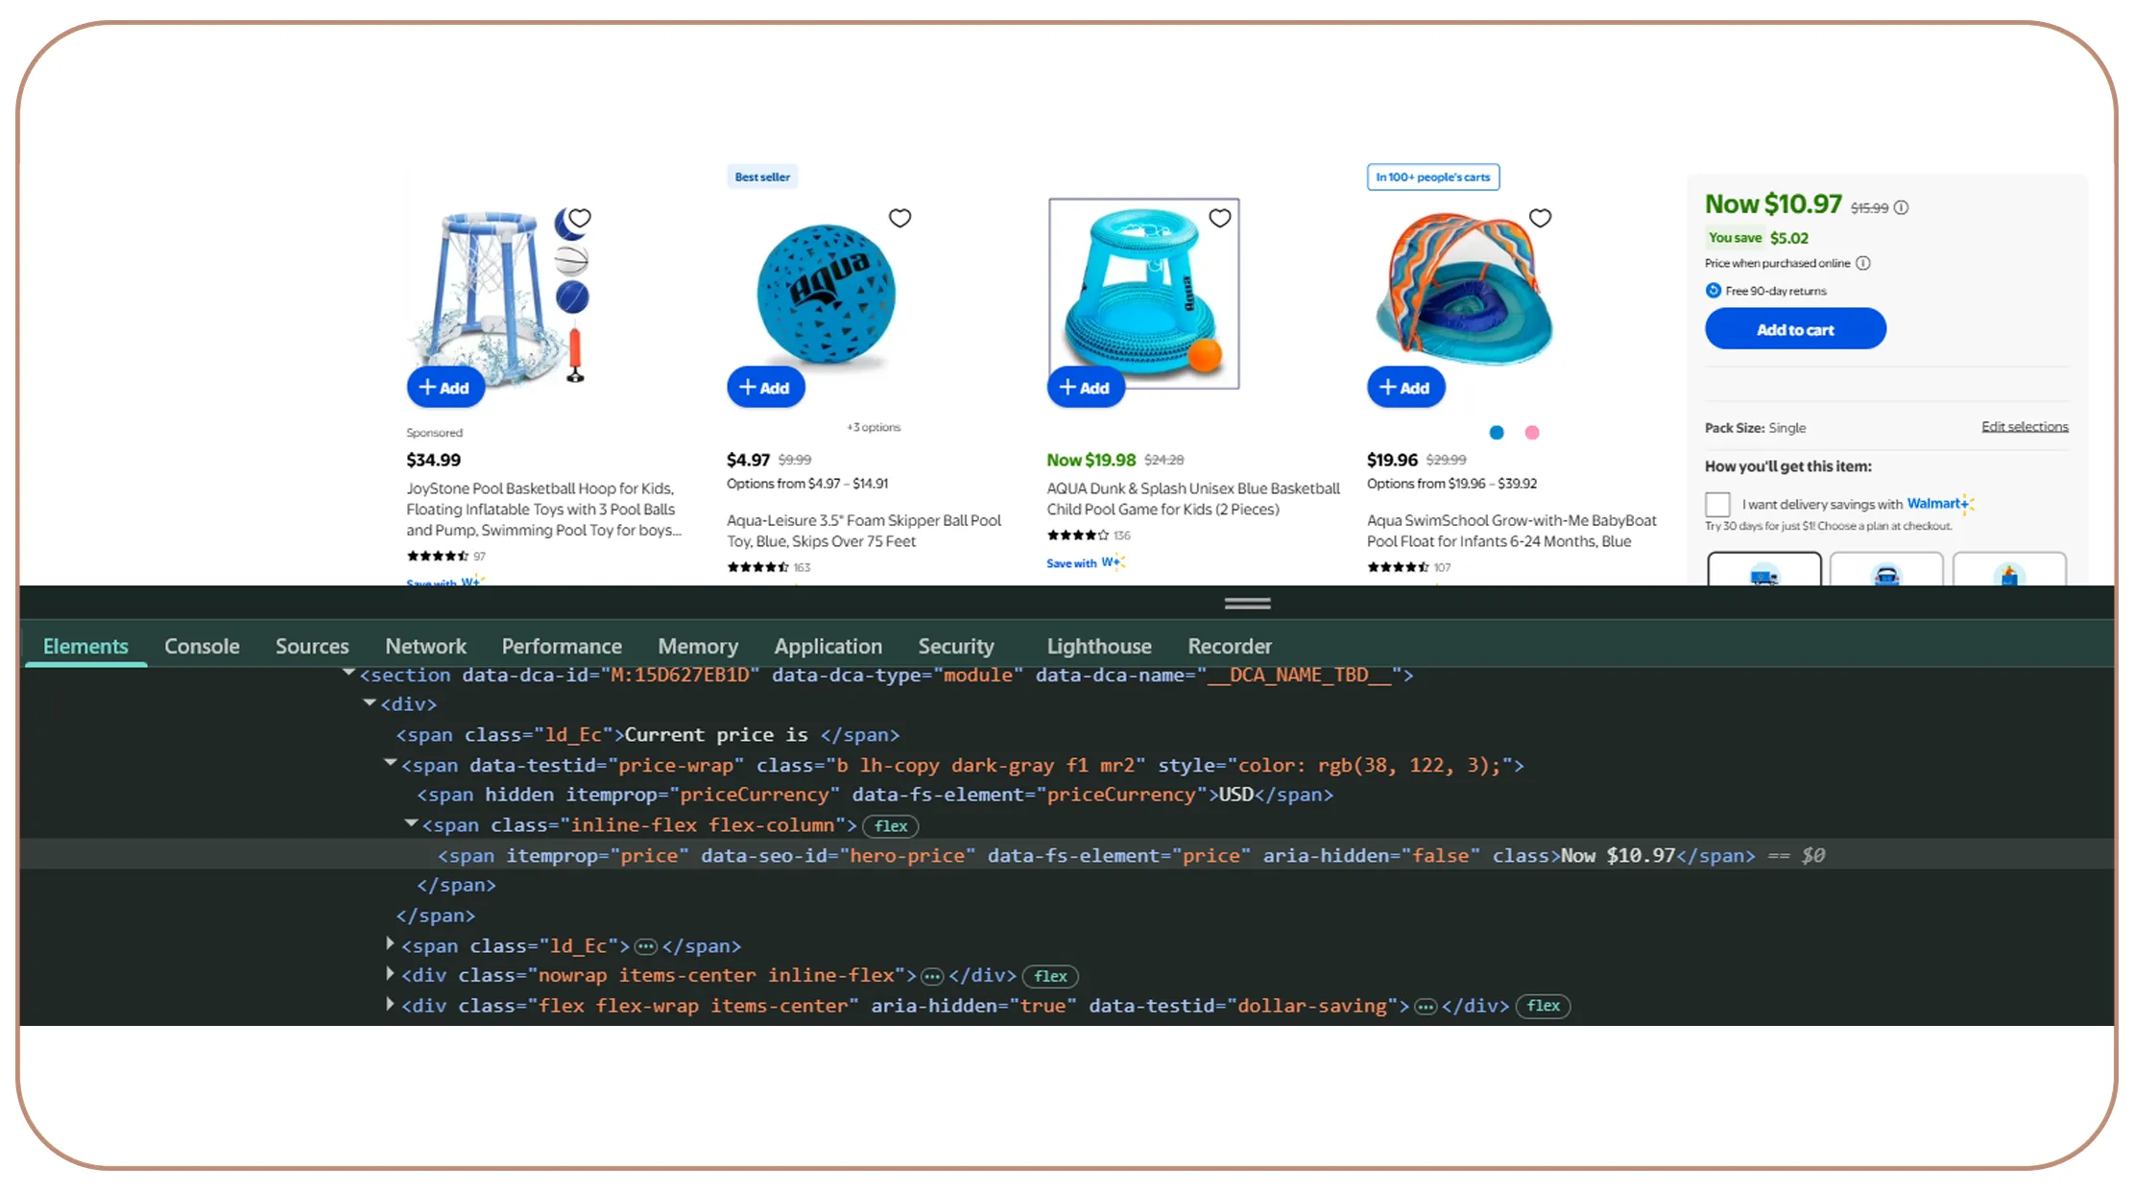
Task: Add AQUA Dunk & Splash game via Add button
Action: [x=1085, y=388]
